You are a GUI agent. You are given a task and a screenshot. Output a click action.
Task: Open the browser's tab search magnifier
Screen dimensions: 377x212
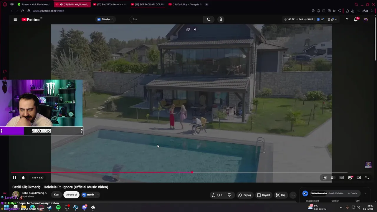356,4
